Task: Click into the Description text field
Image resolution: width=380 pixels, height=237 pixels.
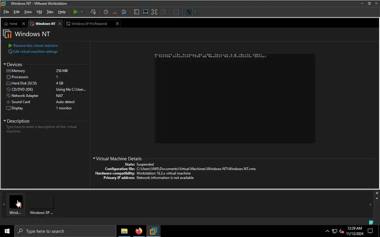Action: pyautogui.click(x=46, y=129)
